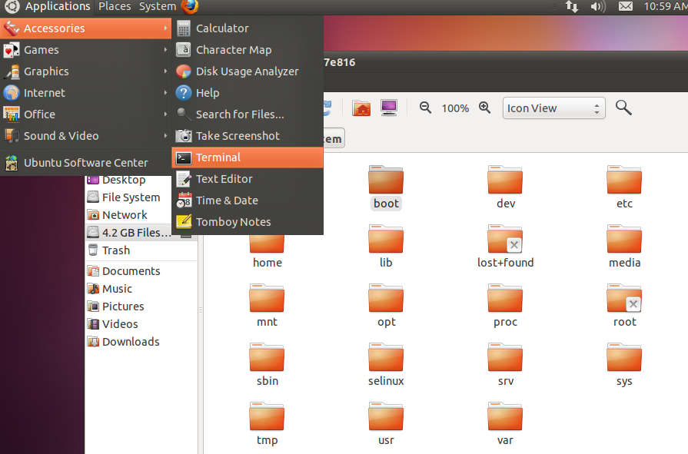Image resolution: width=688 pixels, height=454 pixels.
Task: Expand the Office submenu
Action: click(85, 114)
